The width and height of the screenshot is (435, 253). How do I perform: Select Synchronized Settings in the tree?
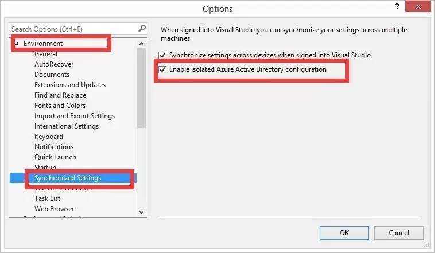point(68,178)
